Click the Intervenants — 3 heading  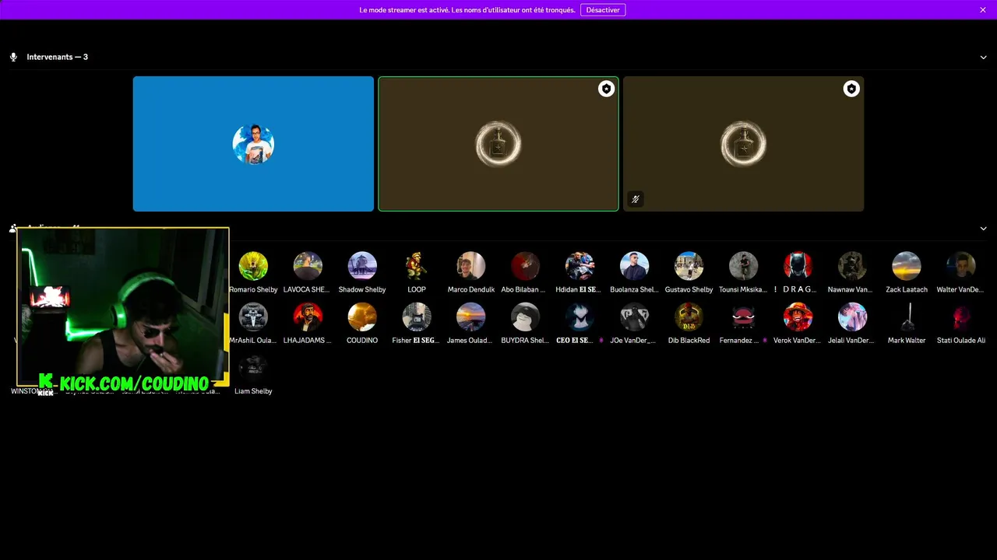[x=57, y=57]
